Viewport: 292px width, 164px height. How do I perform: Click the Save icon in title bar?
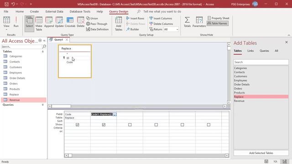pos(6,4)
